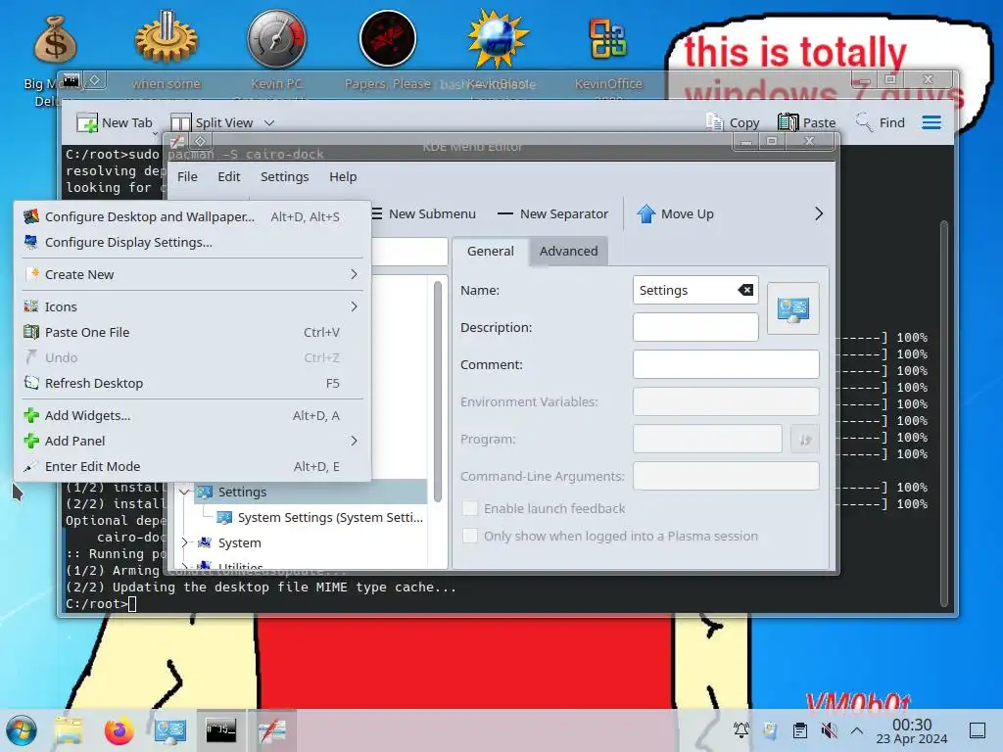
Task: Click the terminal vertical scrollbar
Action: (x=943, y=412)
